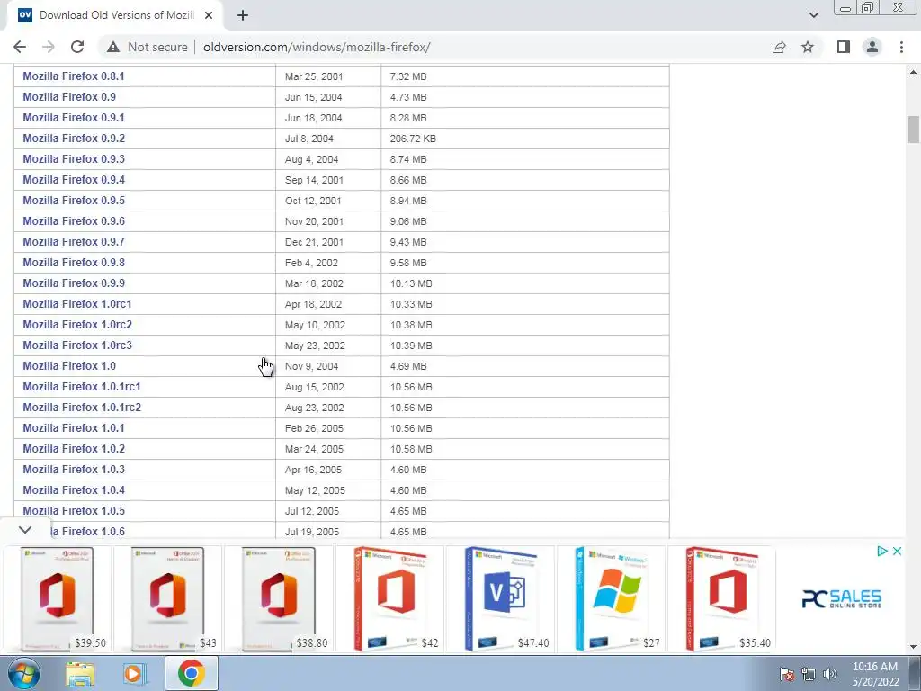Screen dimensions: 921x691
Task: Open the $47.40 Visio ad product
Action: [500, 598]
